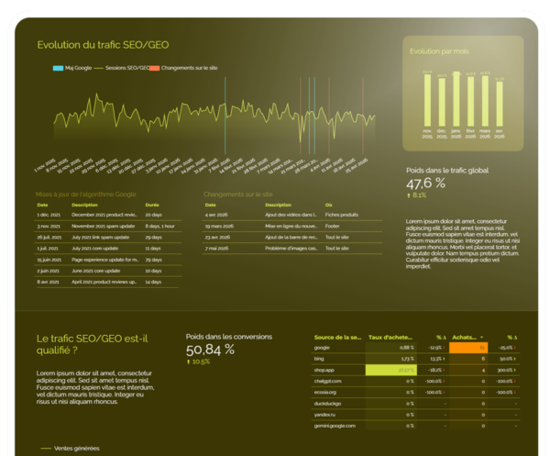Viewport: 550px width, 456px height.
Task: Click 'Ajout de la barre de rec..' description
Action: (x=291, y=238)
